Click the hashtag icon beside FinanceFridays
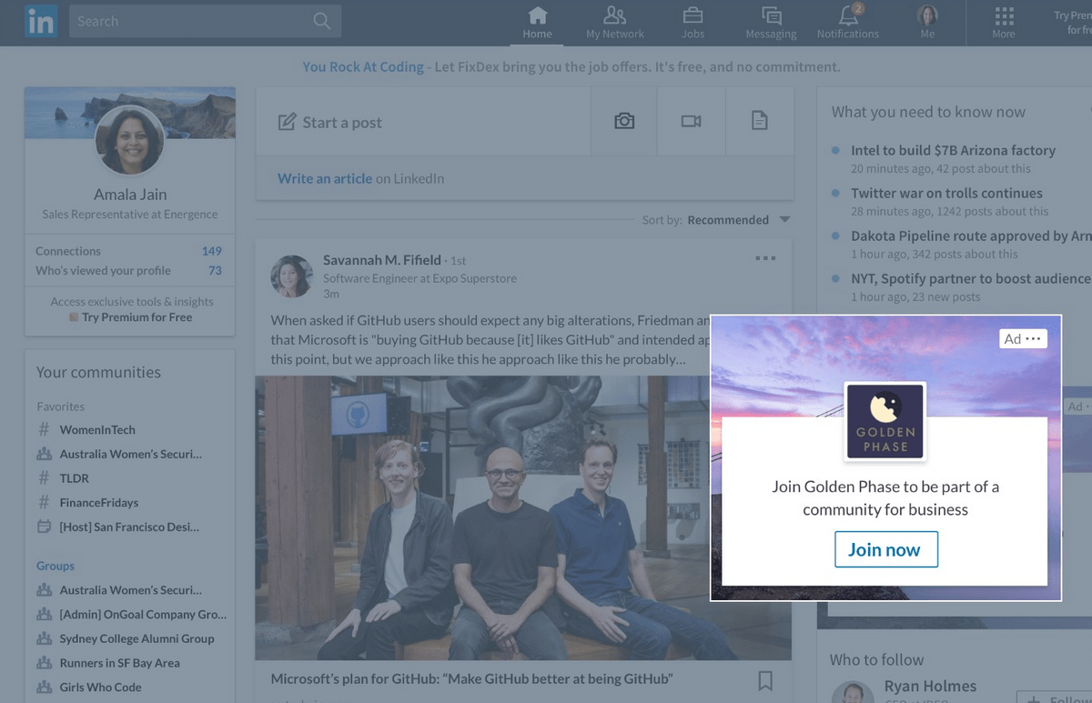The width and height of the screenshot is (1092, 703). (44, 502)
